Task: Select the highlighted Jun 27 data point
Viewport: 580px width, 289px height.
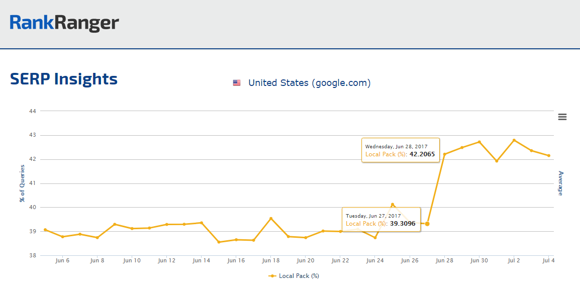Action: pyautogui.click(x=427, y=224)
